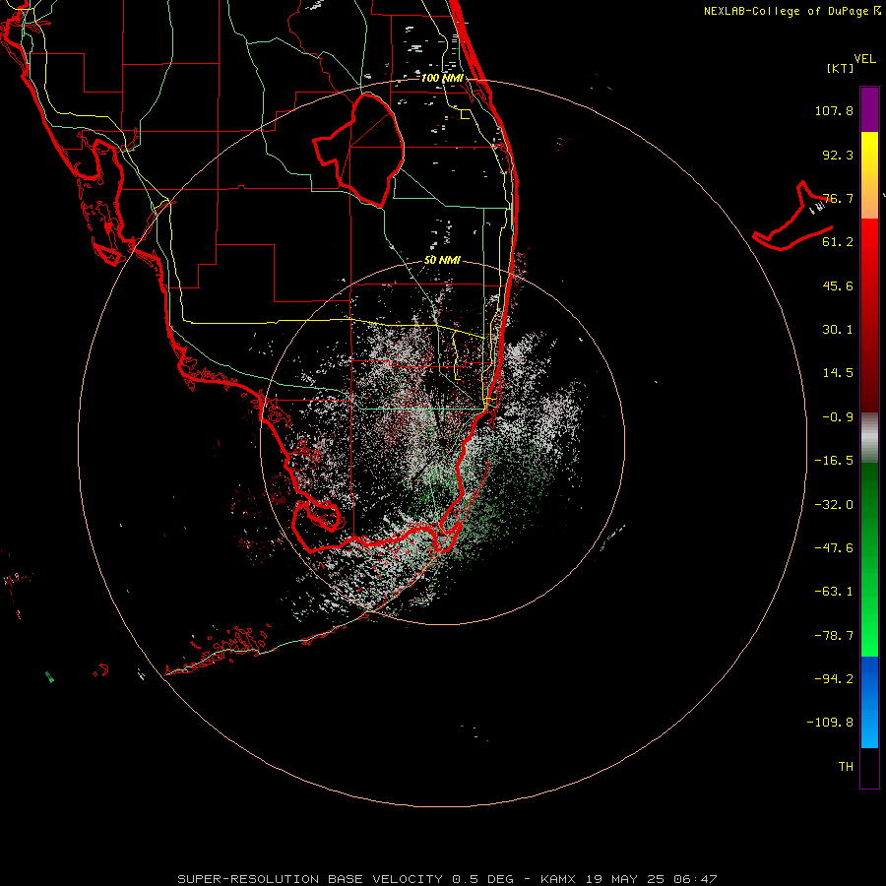This screenshot has width=886, height=886.
Task: Click the 14.5 velocity scale value
Action: [x=838, y=373]
